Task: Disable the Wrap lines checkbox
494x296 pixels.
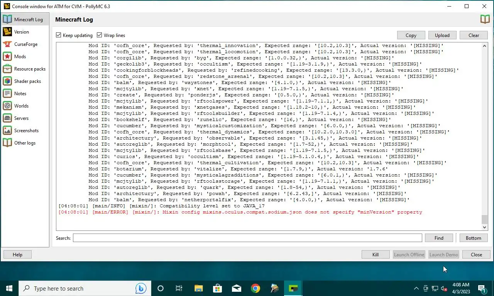Action: pos(100,35)
